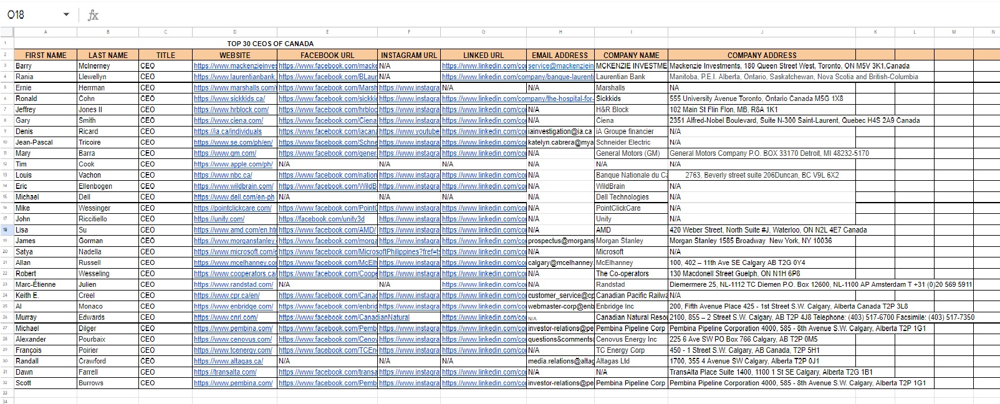
Task: Click the EMAIL ADDRESS header cell
Action: coord(560,55)
